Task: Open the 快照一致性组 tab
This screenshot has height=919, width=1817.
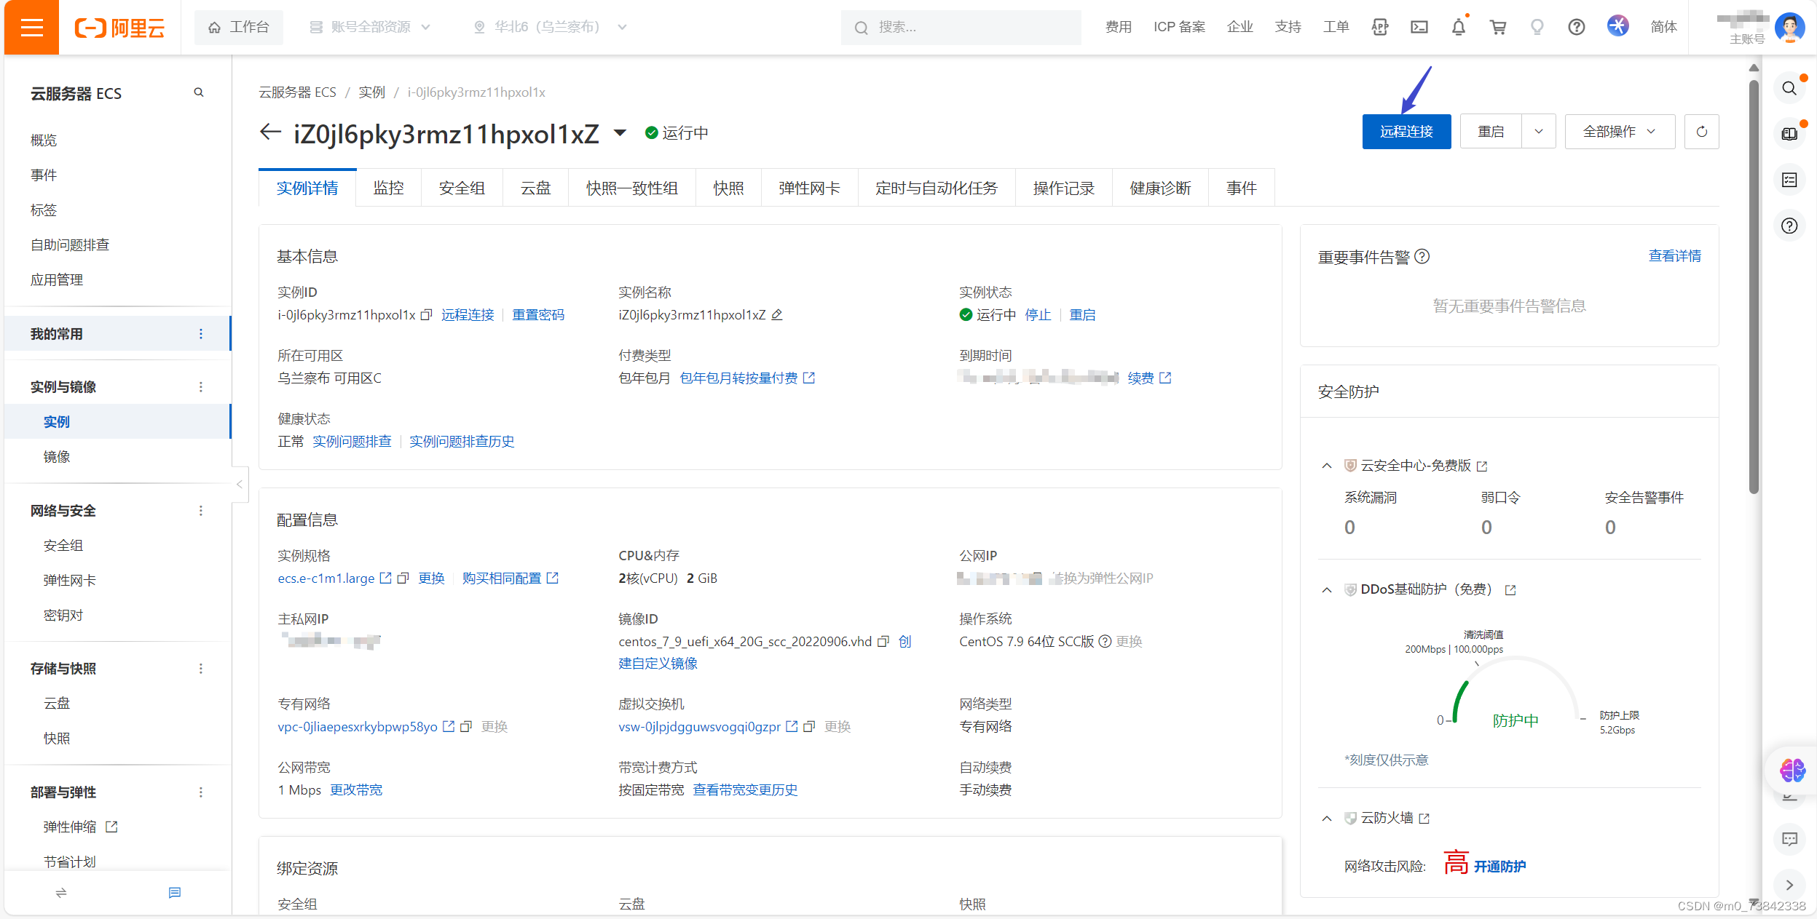Action: click(x=632, y=188)
